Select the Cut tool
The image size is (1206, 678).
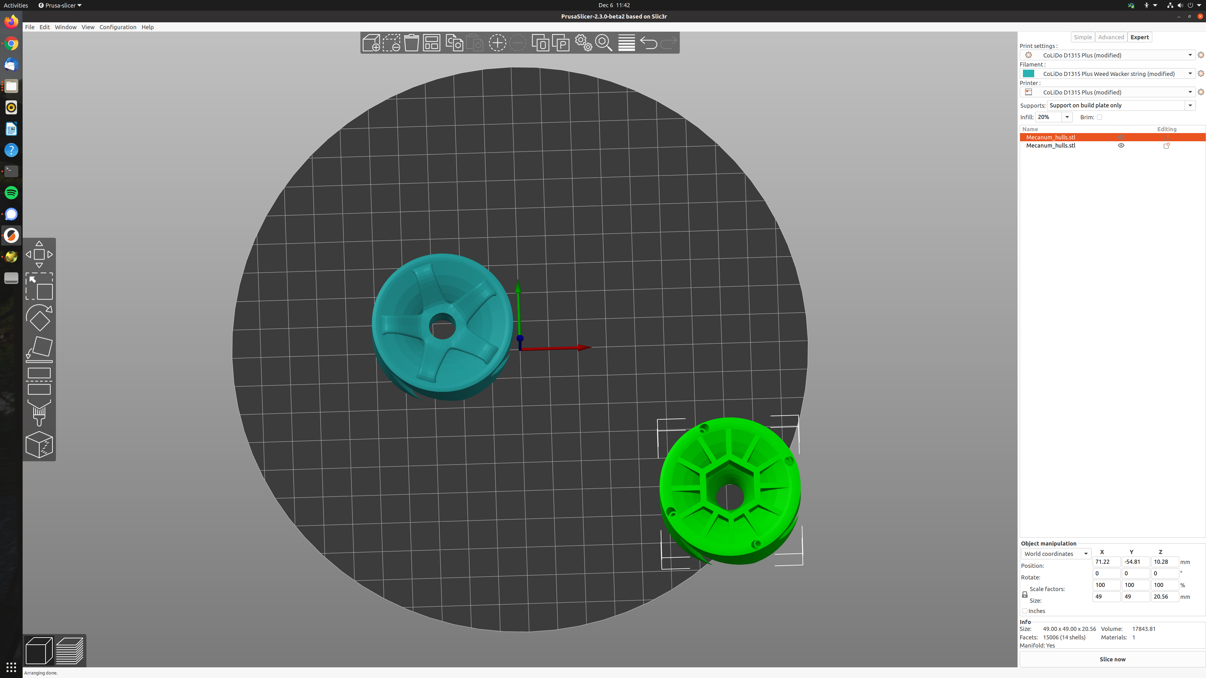point(39,381)
